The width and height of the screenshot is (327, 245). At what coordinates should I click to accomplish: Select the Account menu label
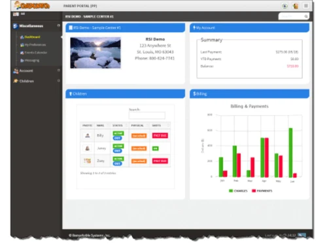coord(26,71)
